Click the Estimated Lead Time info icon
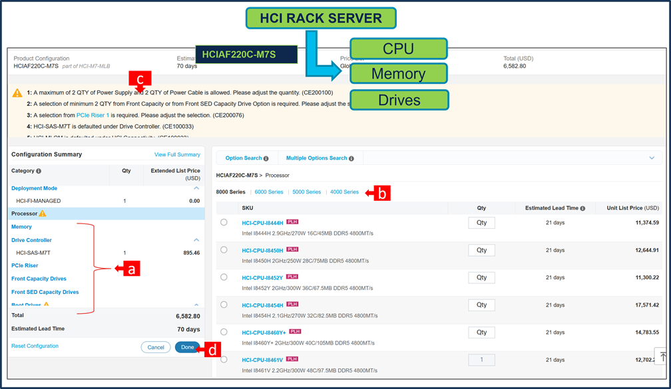Image resolution: width=671 pixels, height=389 pixels. click(x=582, y=208)
